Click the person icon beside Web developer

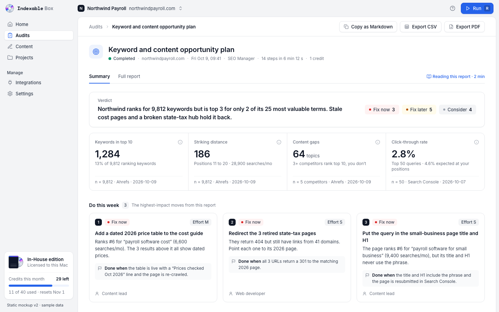pyautogui.click(x=231, y=294)
